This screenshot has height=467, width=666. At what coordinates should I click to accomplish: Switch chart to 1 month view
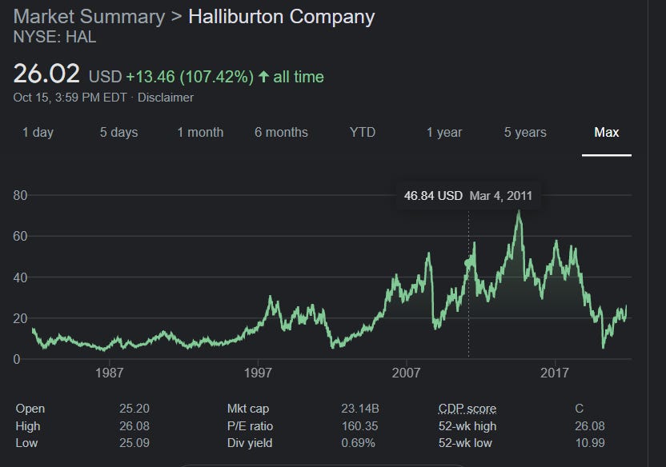click(200, 132)
